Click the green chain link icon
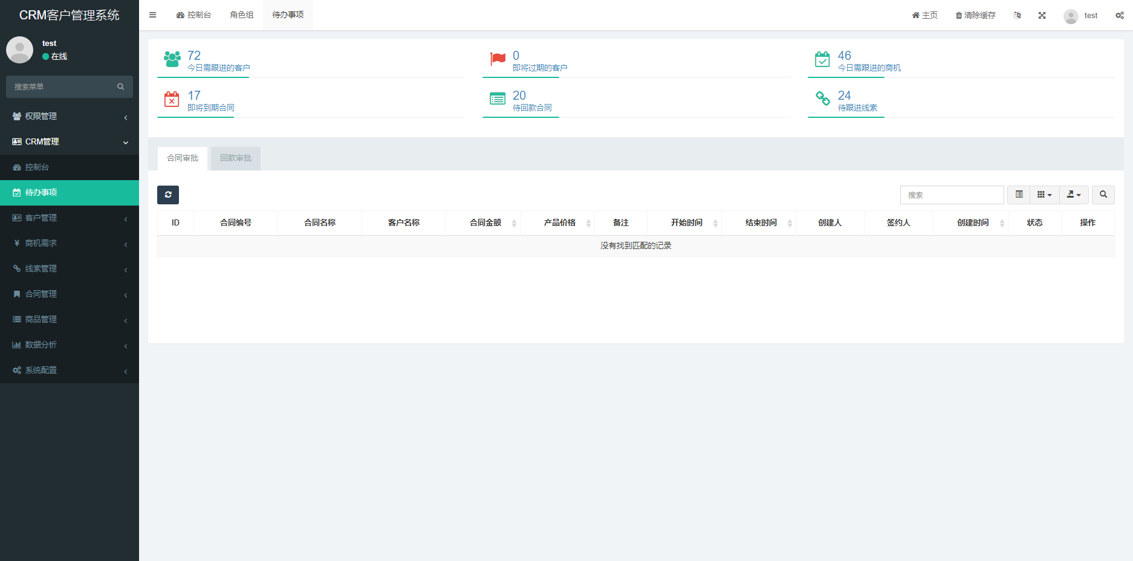Image resolution: width=1133 pixels, height=561 pixels. click(x=823, y=99)
